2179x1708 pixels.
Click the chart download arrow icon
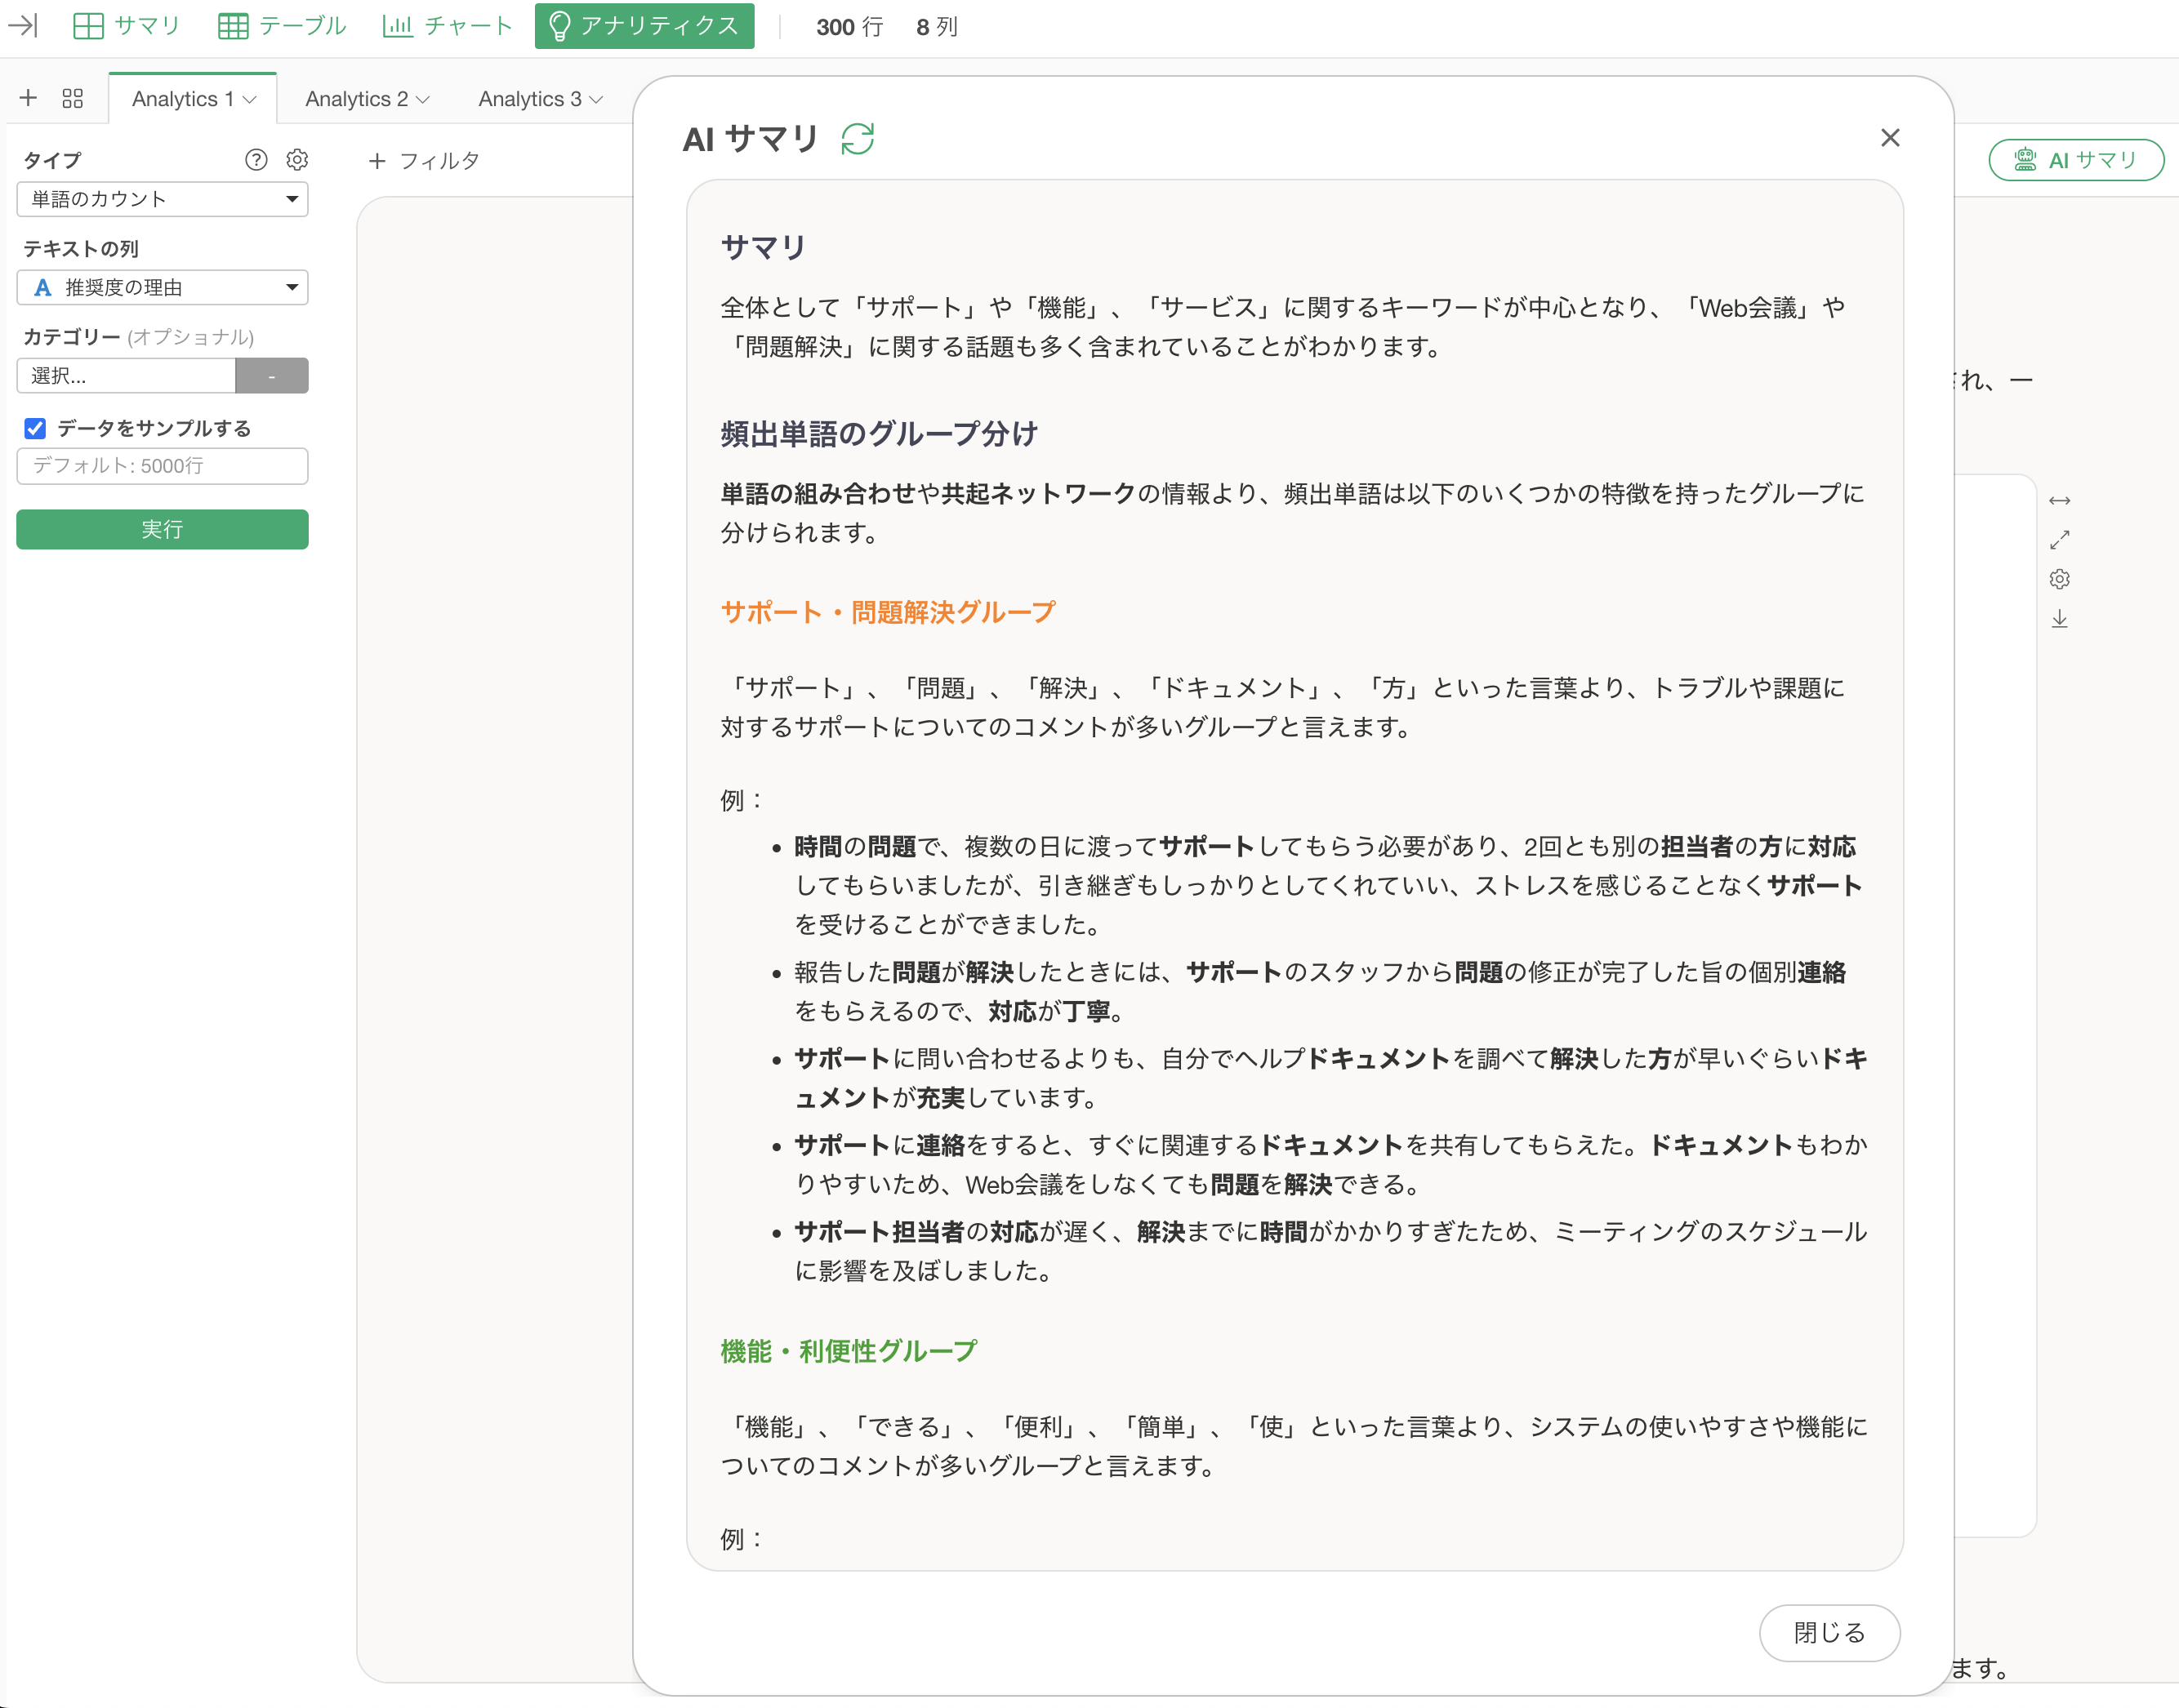2059,619
